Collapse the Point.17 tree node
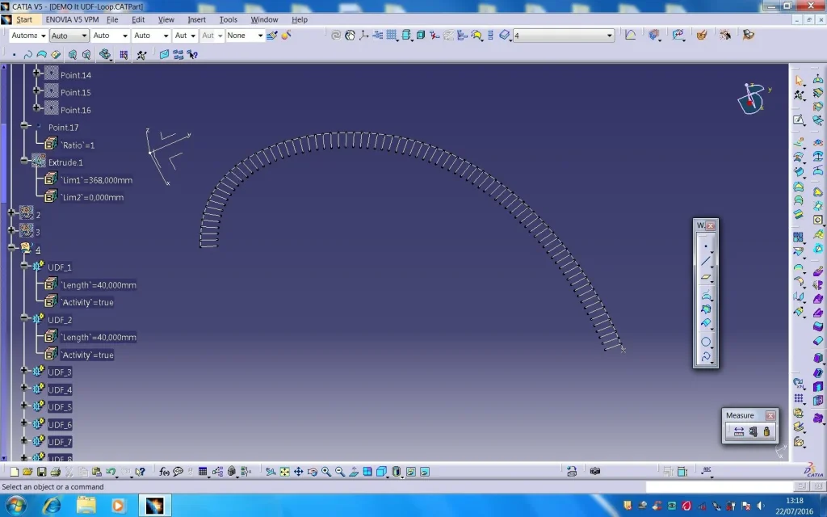The image size is (827, 517). coord(24,125)
